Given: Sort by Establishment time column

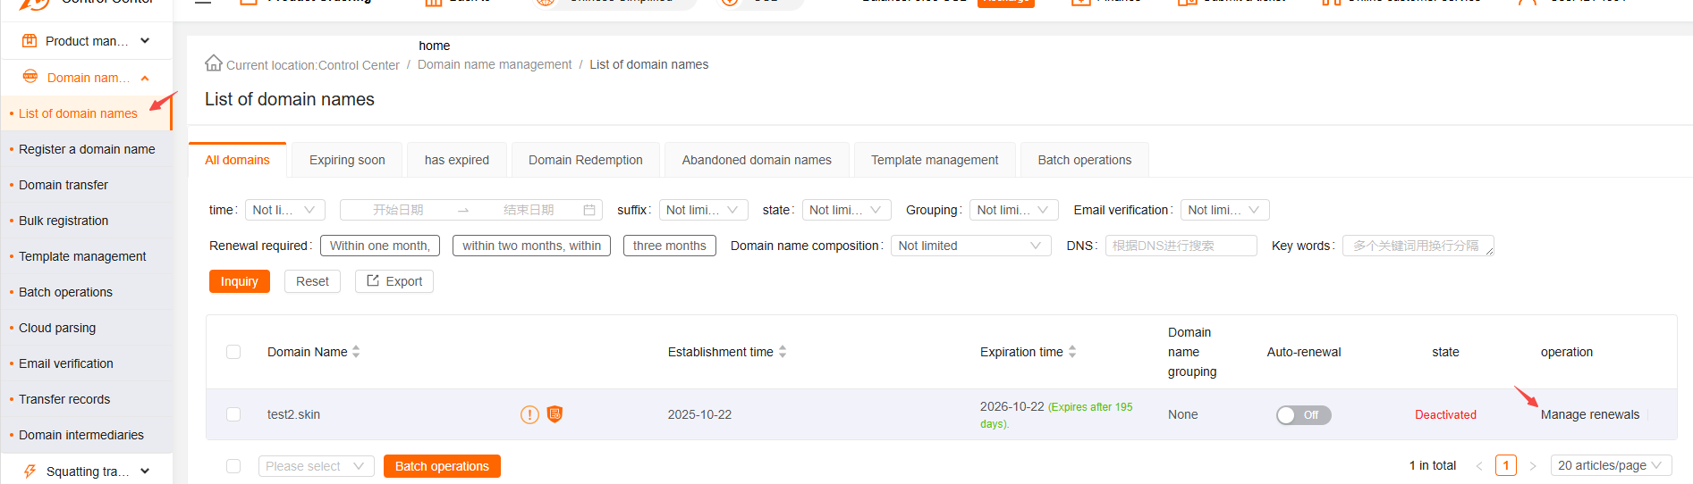Looking at the screenshot, I should 783,352.
